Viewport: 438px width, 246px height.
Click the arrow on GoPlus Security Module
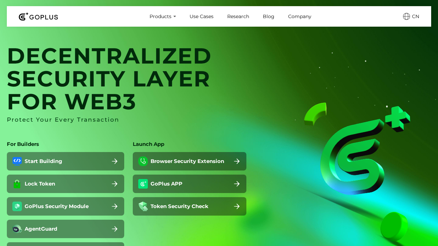(115, 206)
